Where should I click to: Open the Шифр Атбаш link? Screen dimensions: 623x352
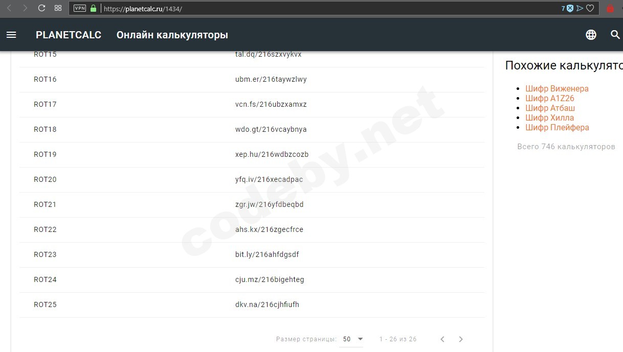point(550,108)
